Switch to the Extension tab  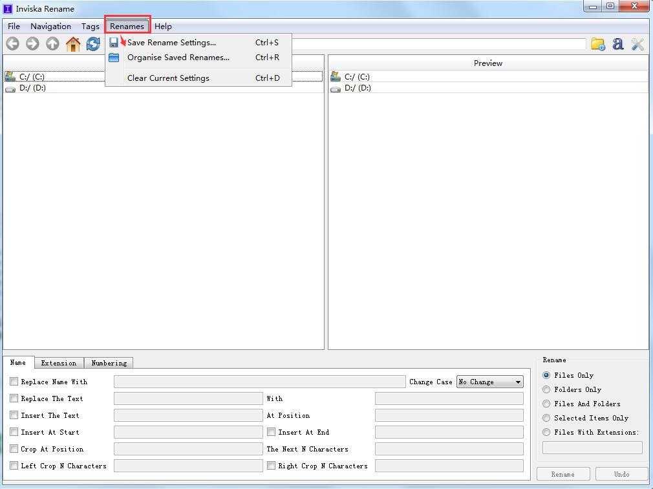(59, 364)
